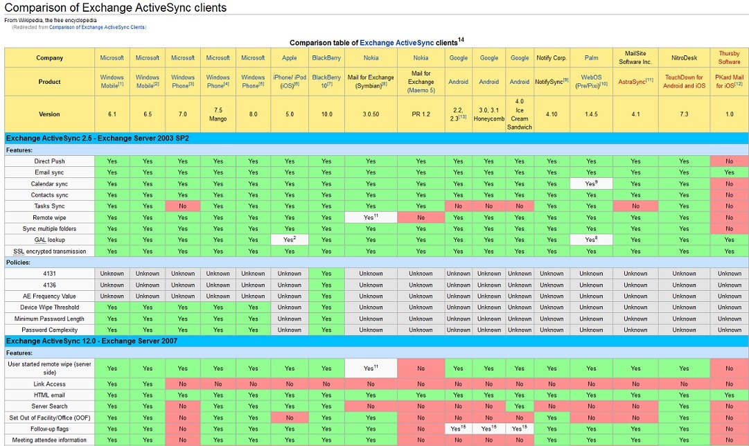The width and height of the screenshot is (749, 446).
Task: Click the 'Policies:' subsection header
Action: (376, 262)
